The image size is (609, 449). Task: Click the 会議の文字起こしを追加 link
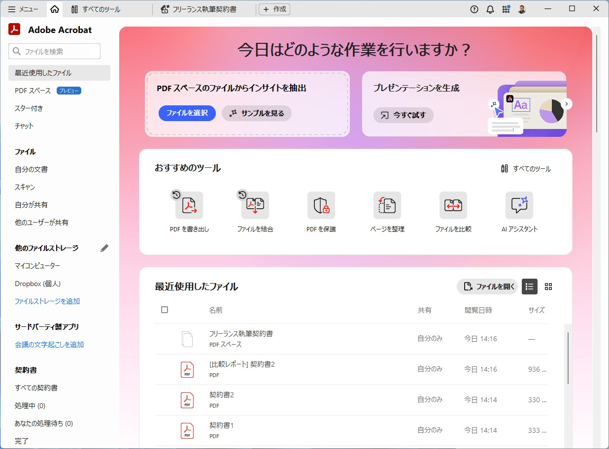coord(49,345)
